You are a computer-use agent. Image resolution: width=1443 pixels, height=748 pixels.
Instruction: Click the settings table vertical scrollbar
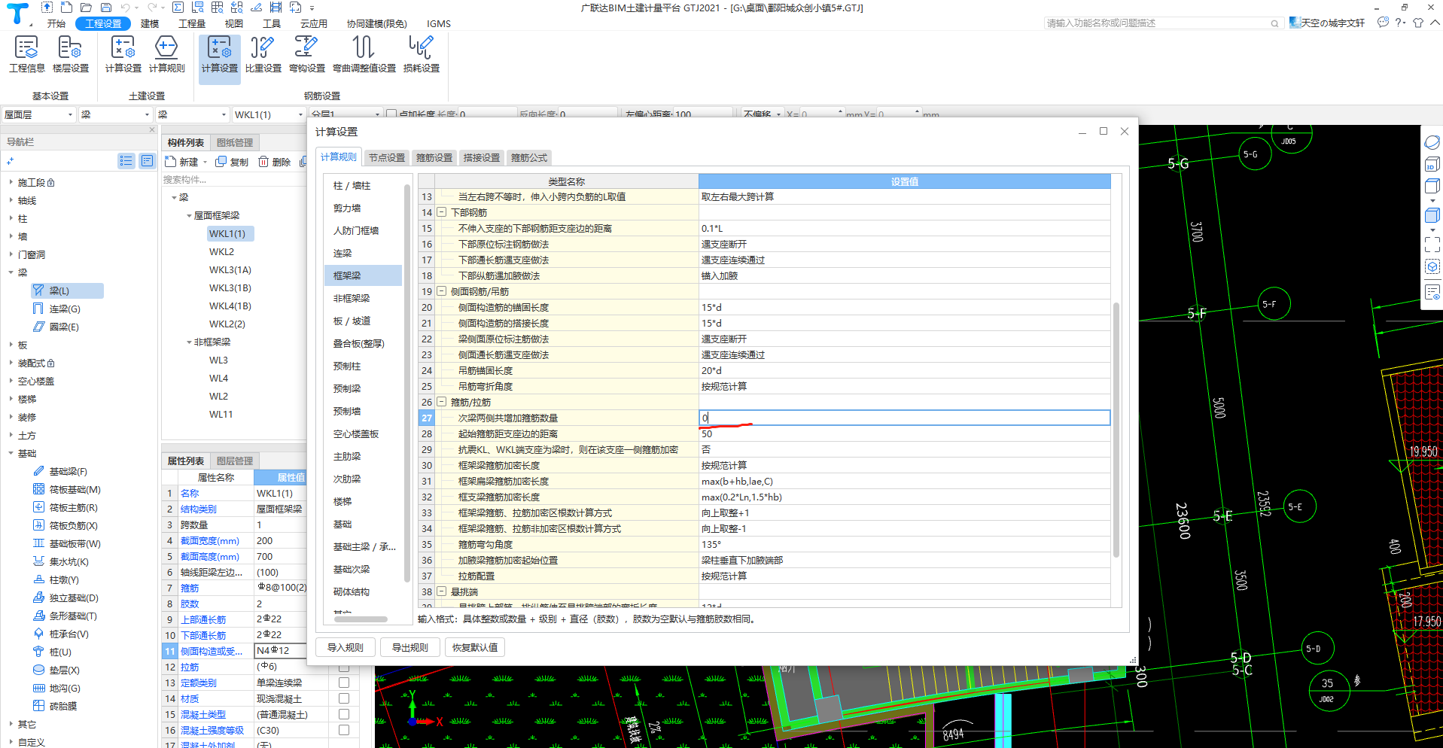[1116, 429]
